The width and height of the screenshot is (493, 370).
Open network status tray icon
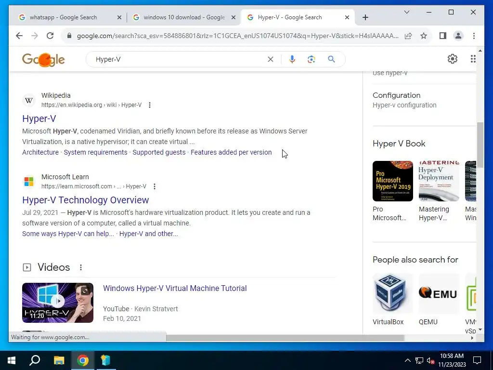[419, 360]
